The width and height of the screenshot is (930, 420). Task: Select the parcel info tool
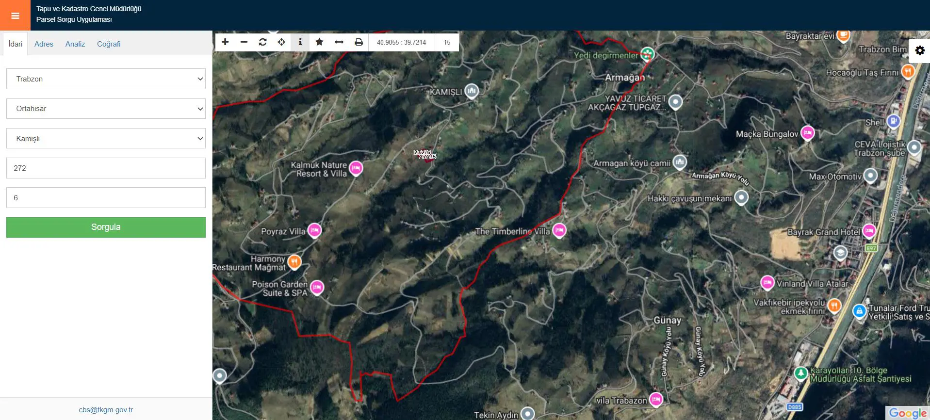coord(300,42)
